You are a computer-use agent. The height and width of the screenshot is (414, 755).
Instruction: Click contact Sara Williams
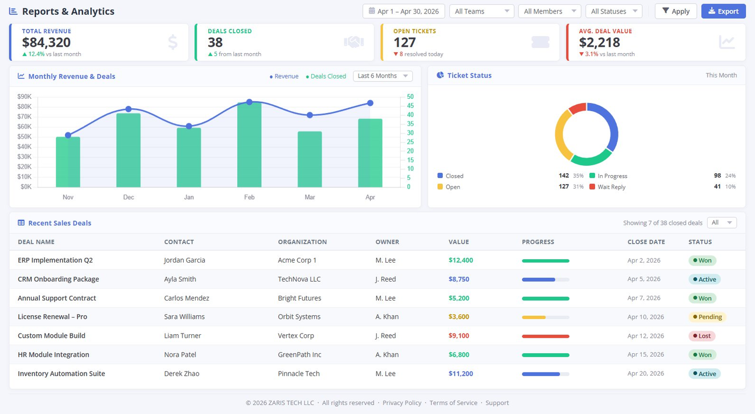coord(184,317)
